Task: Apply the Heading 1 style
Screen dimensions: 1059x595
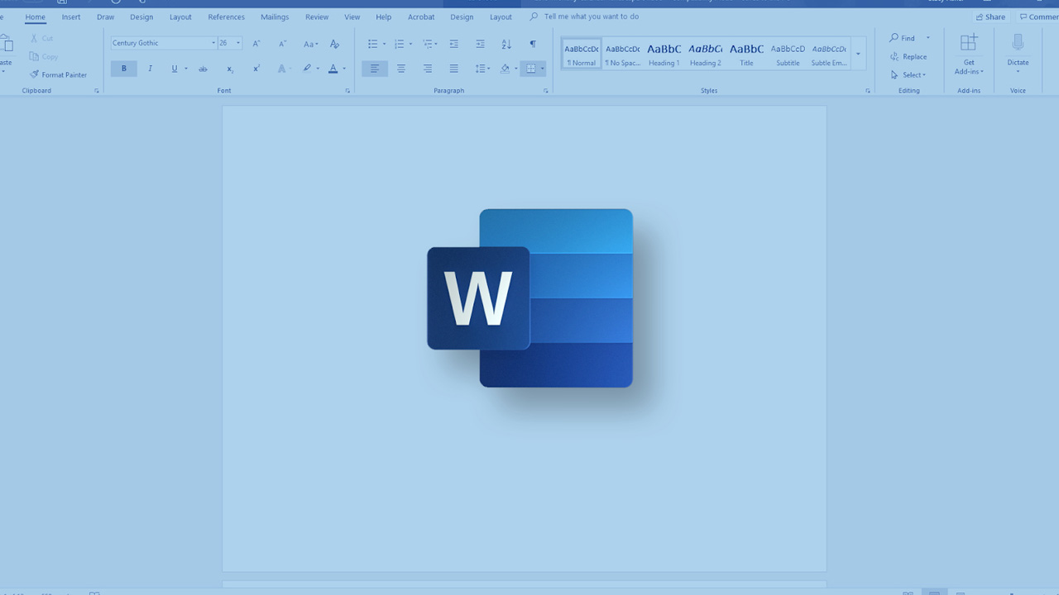Action: pos(664,54)
